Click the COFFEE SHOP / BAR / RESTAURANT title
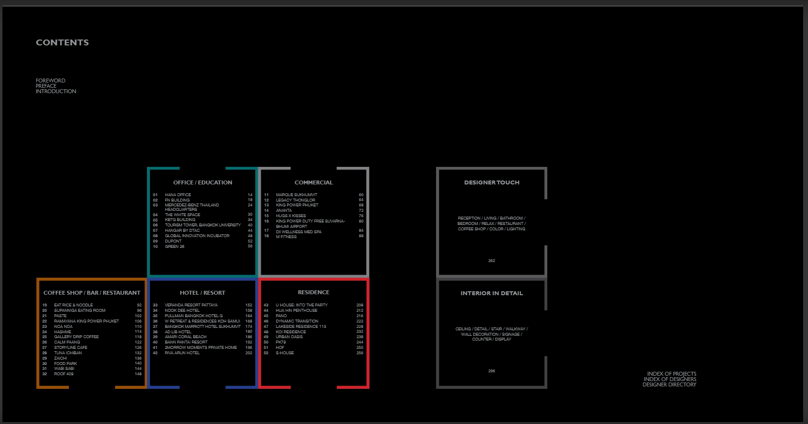This screenshot has width=808, height=424. [92, 293]
